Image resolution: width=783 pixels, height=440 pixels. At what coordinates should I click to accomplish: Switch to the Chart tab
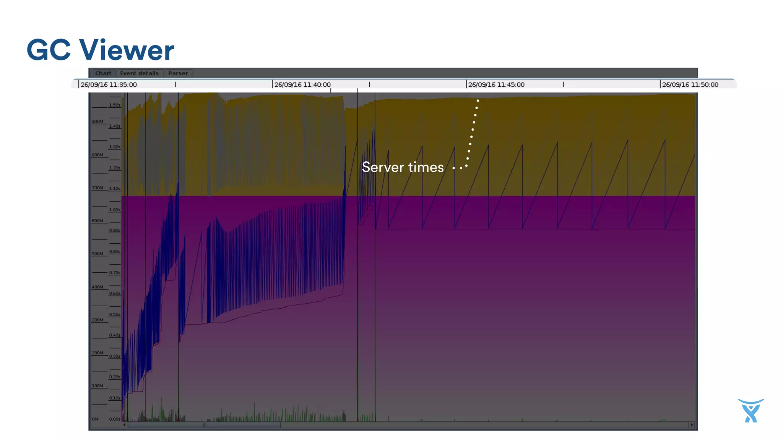[103, 73]
